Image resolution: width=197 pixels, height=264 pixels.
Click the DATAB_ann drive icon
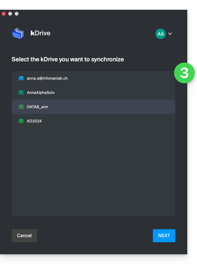pyautogui.click(x=21, y=107)
